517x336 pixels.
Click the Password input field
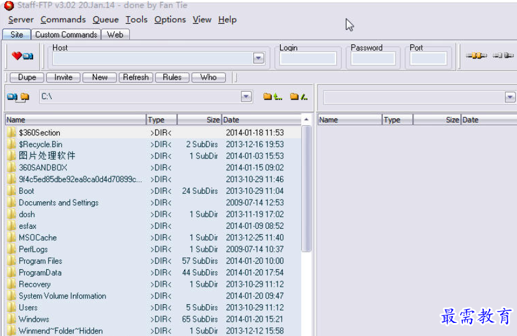373,59
